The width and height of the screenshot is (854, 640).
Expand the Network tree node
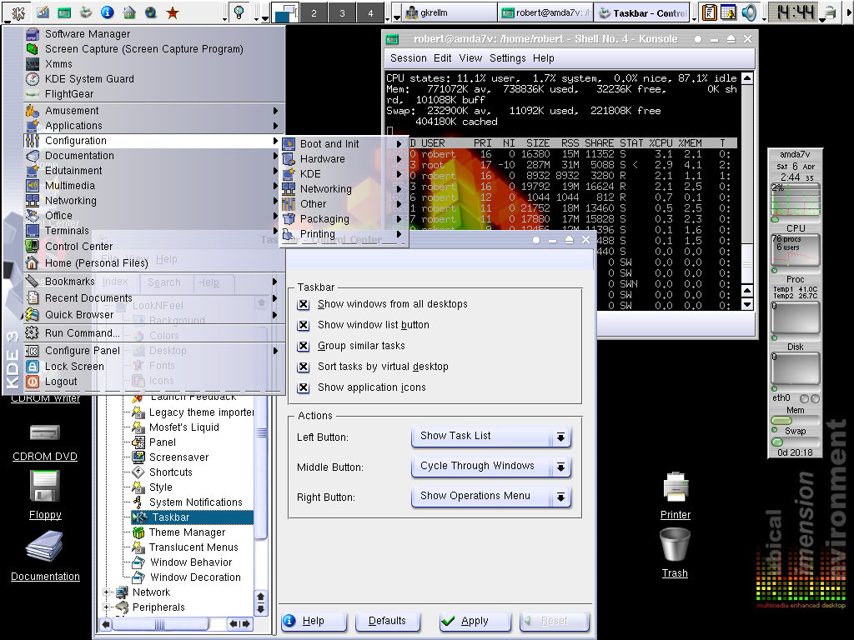(x=106, y=592)
